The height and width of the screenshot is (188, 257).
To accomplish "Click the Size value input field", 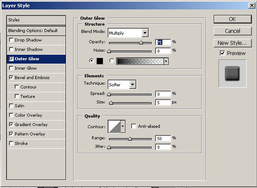I will point(163,103).
